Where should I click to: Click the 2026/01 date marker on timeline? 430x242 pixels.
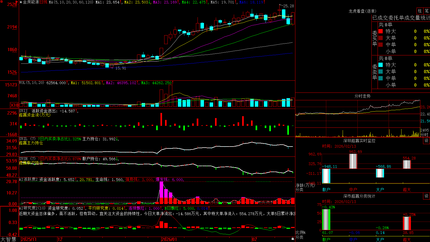click(169, 239)
